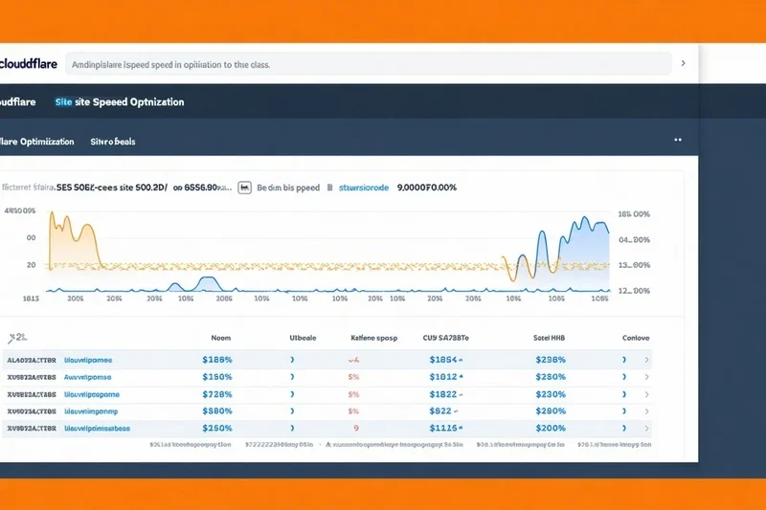766x510 pixels.
Task: Open the two-dot options menu in the dark header
Action: (x=677, y=140)
